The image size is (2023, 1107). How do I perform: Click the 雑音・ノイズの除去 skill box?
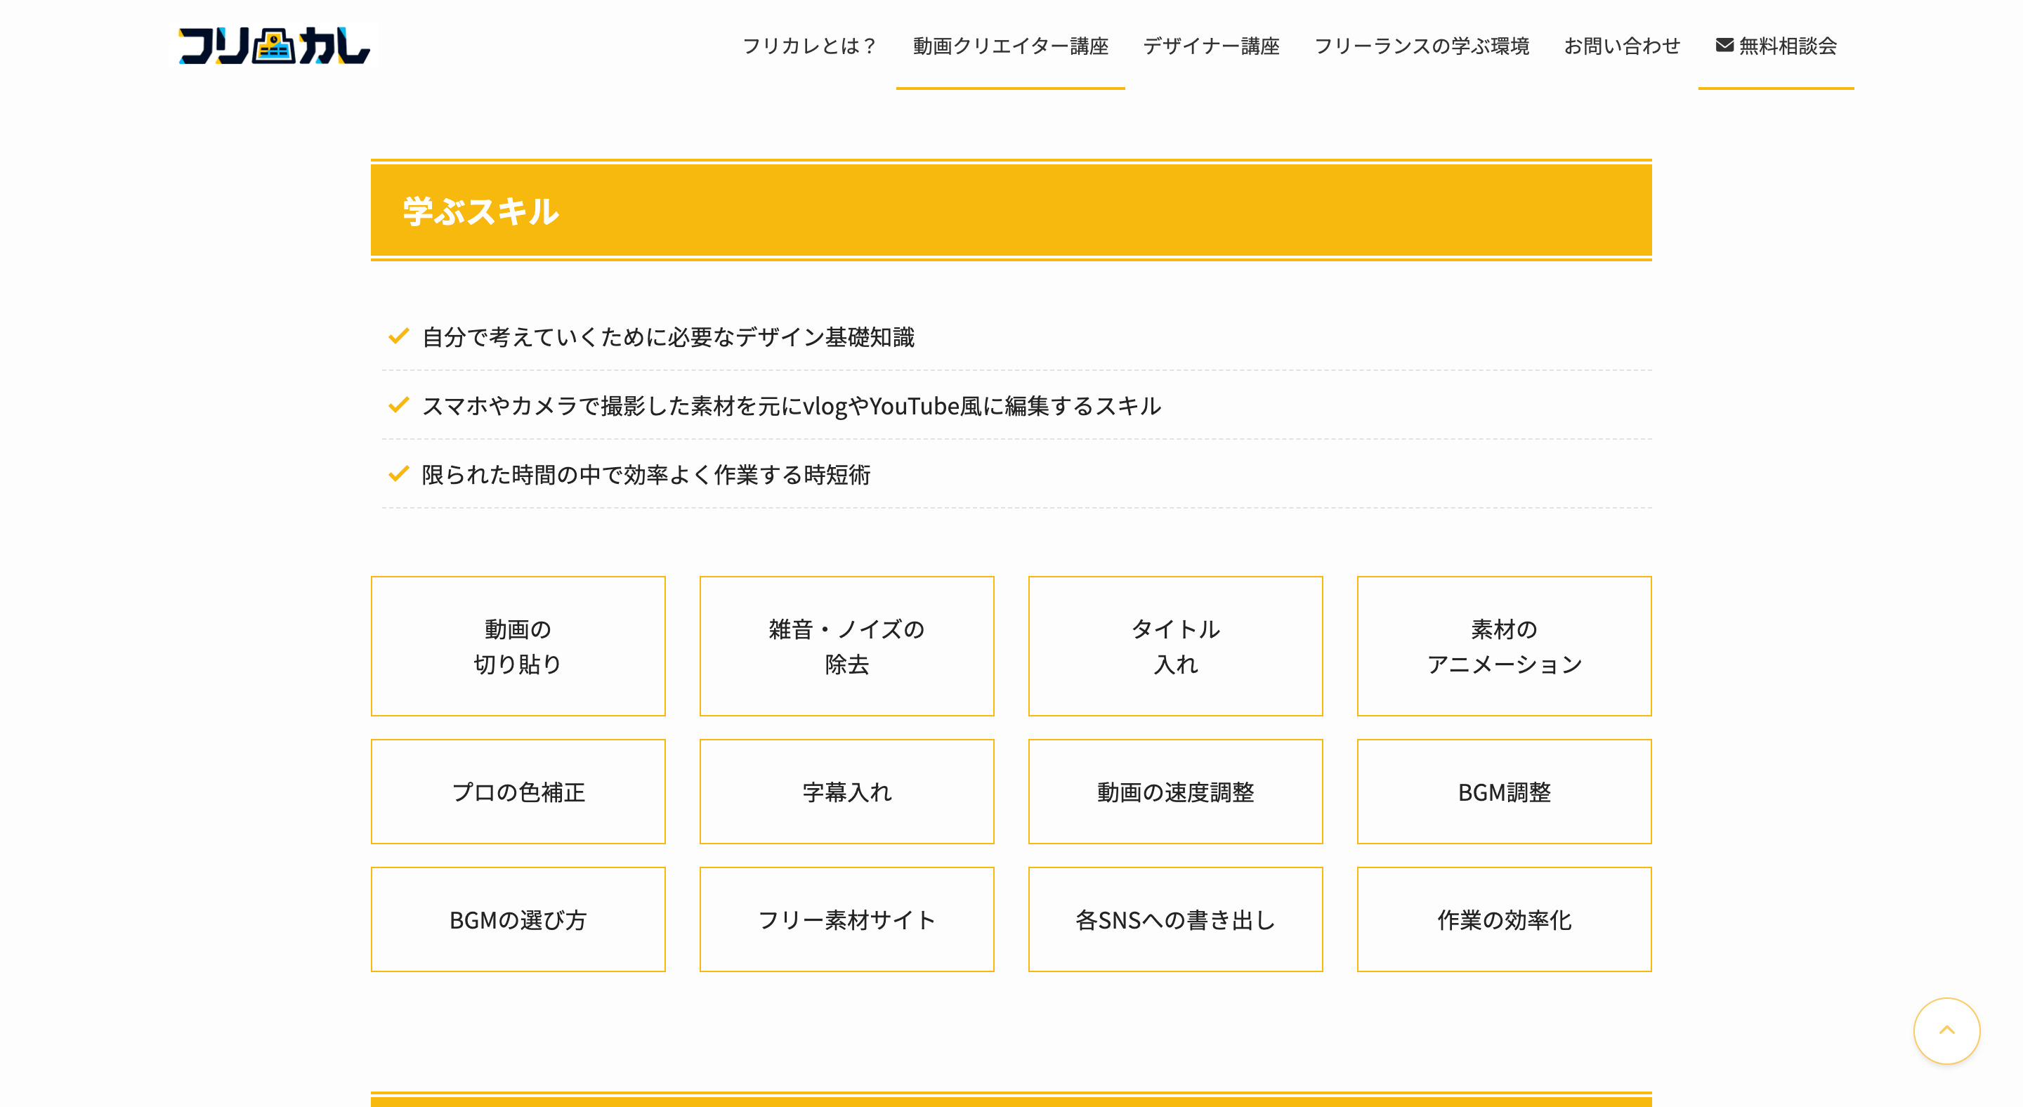pos(846,646)
